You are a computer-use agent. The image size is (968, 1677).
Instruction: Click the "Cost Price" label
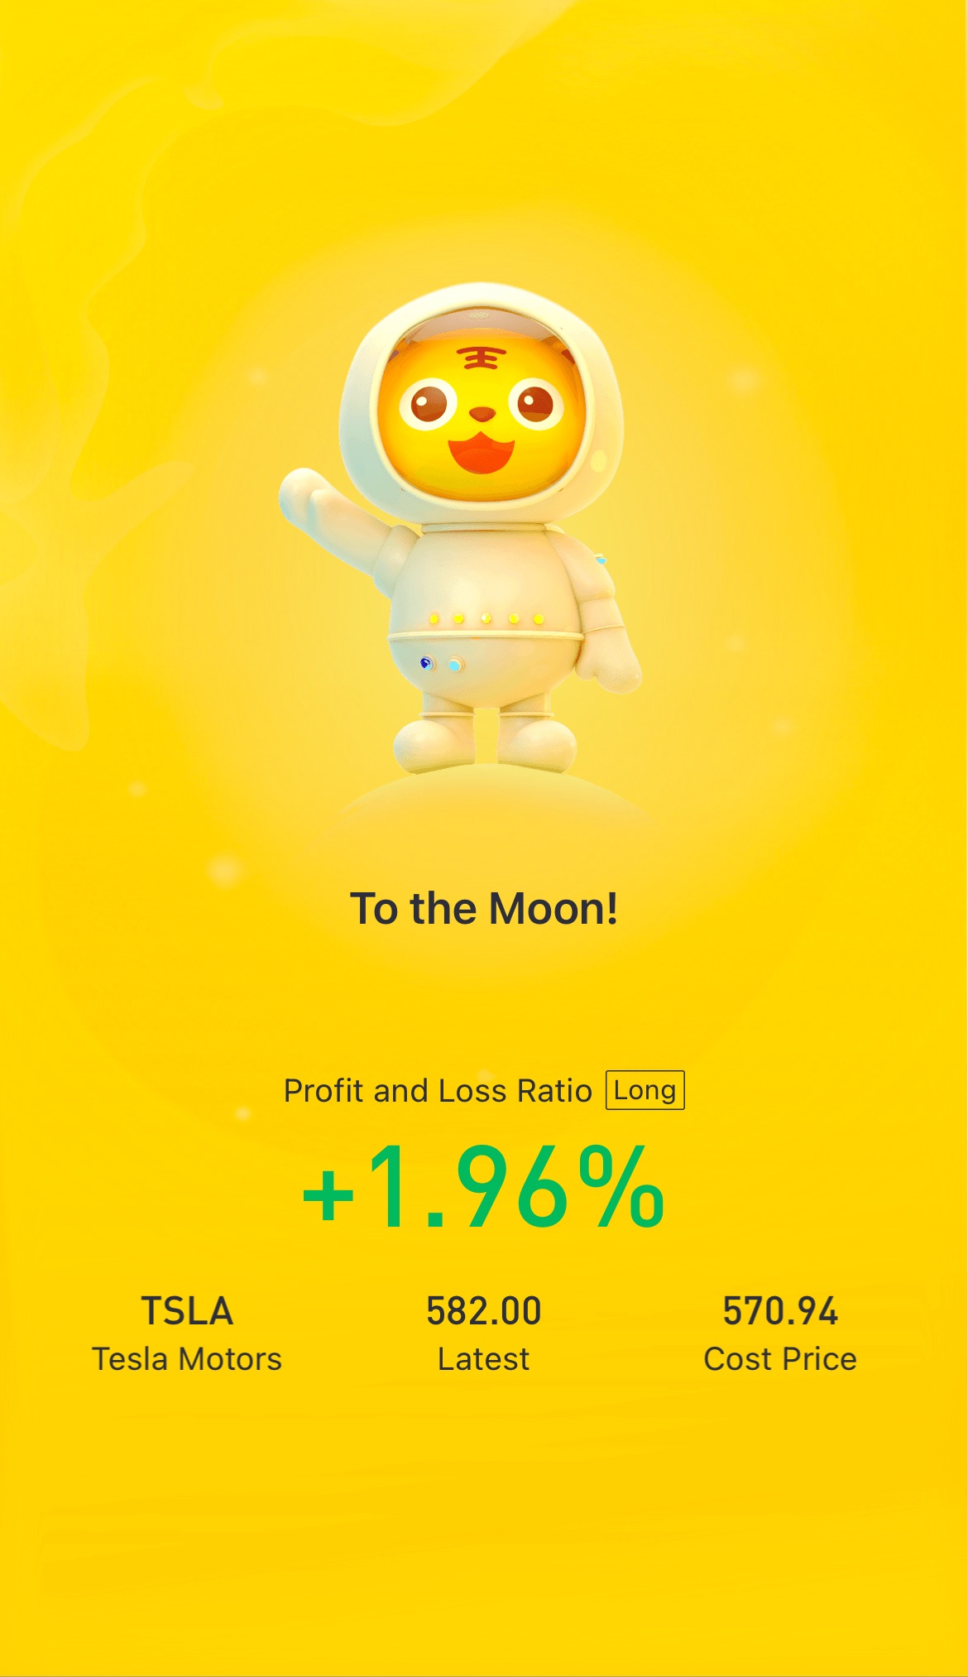[780, 1359]
